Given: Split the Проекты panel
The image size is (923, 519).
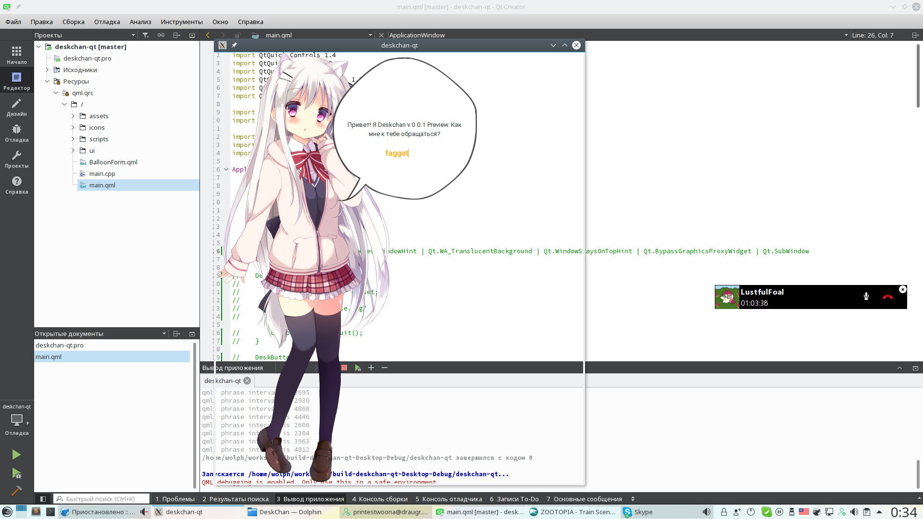Looking at the screenshot, I should 176,35.
